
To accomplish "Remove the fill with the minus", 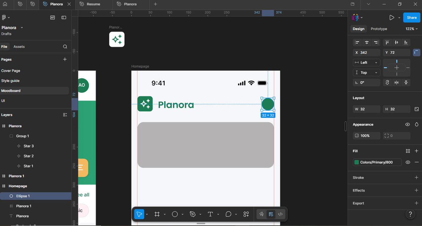I will click(417, 162).
